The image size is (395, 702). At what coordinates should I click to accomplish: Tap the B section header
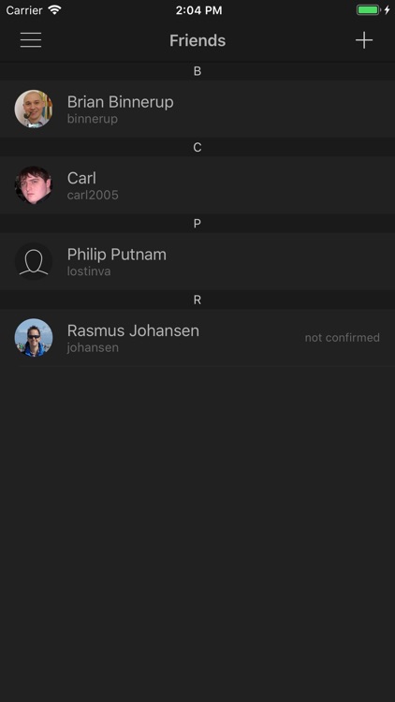point(197,71)
